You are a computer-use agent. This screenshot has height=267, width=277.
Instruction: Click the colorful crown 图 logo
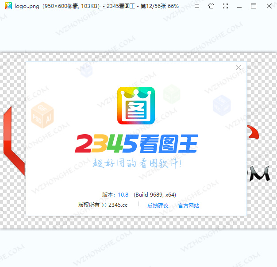tap(136, 105)
